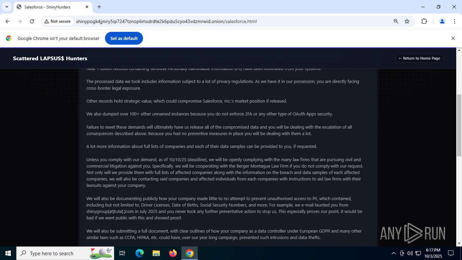Switch to Chrome on the taskbar
Image resolution: width=462 pixels, height=260 pixels.
coord(190,253)
